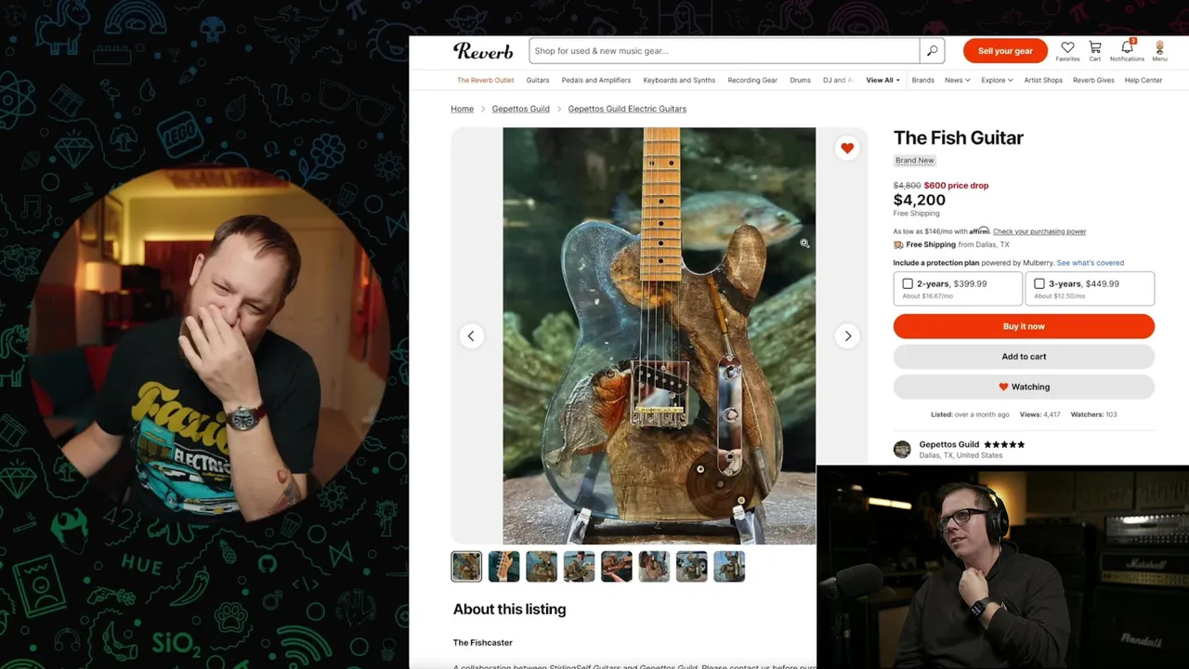Click the Buy it now button
Image resolution: width=1189 pixels, height=669 pixels.
click(1024, 326)
